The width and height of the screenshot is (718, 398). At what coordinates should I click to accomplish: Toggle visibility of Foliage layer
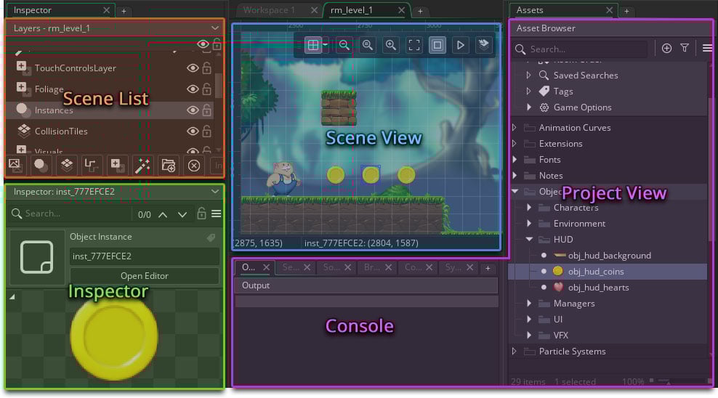pyautogui.click(x=193, y=89)
